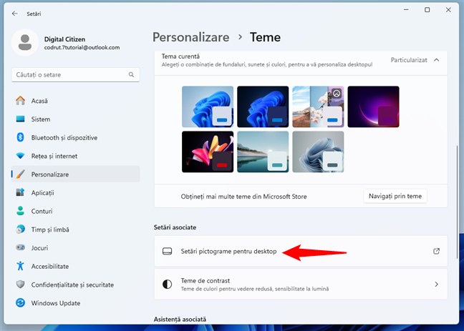Click the Confidențialitate shield icon
Viewport: 464px width, 331px height.
point(20,285)
